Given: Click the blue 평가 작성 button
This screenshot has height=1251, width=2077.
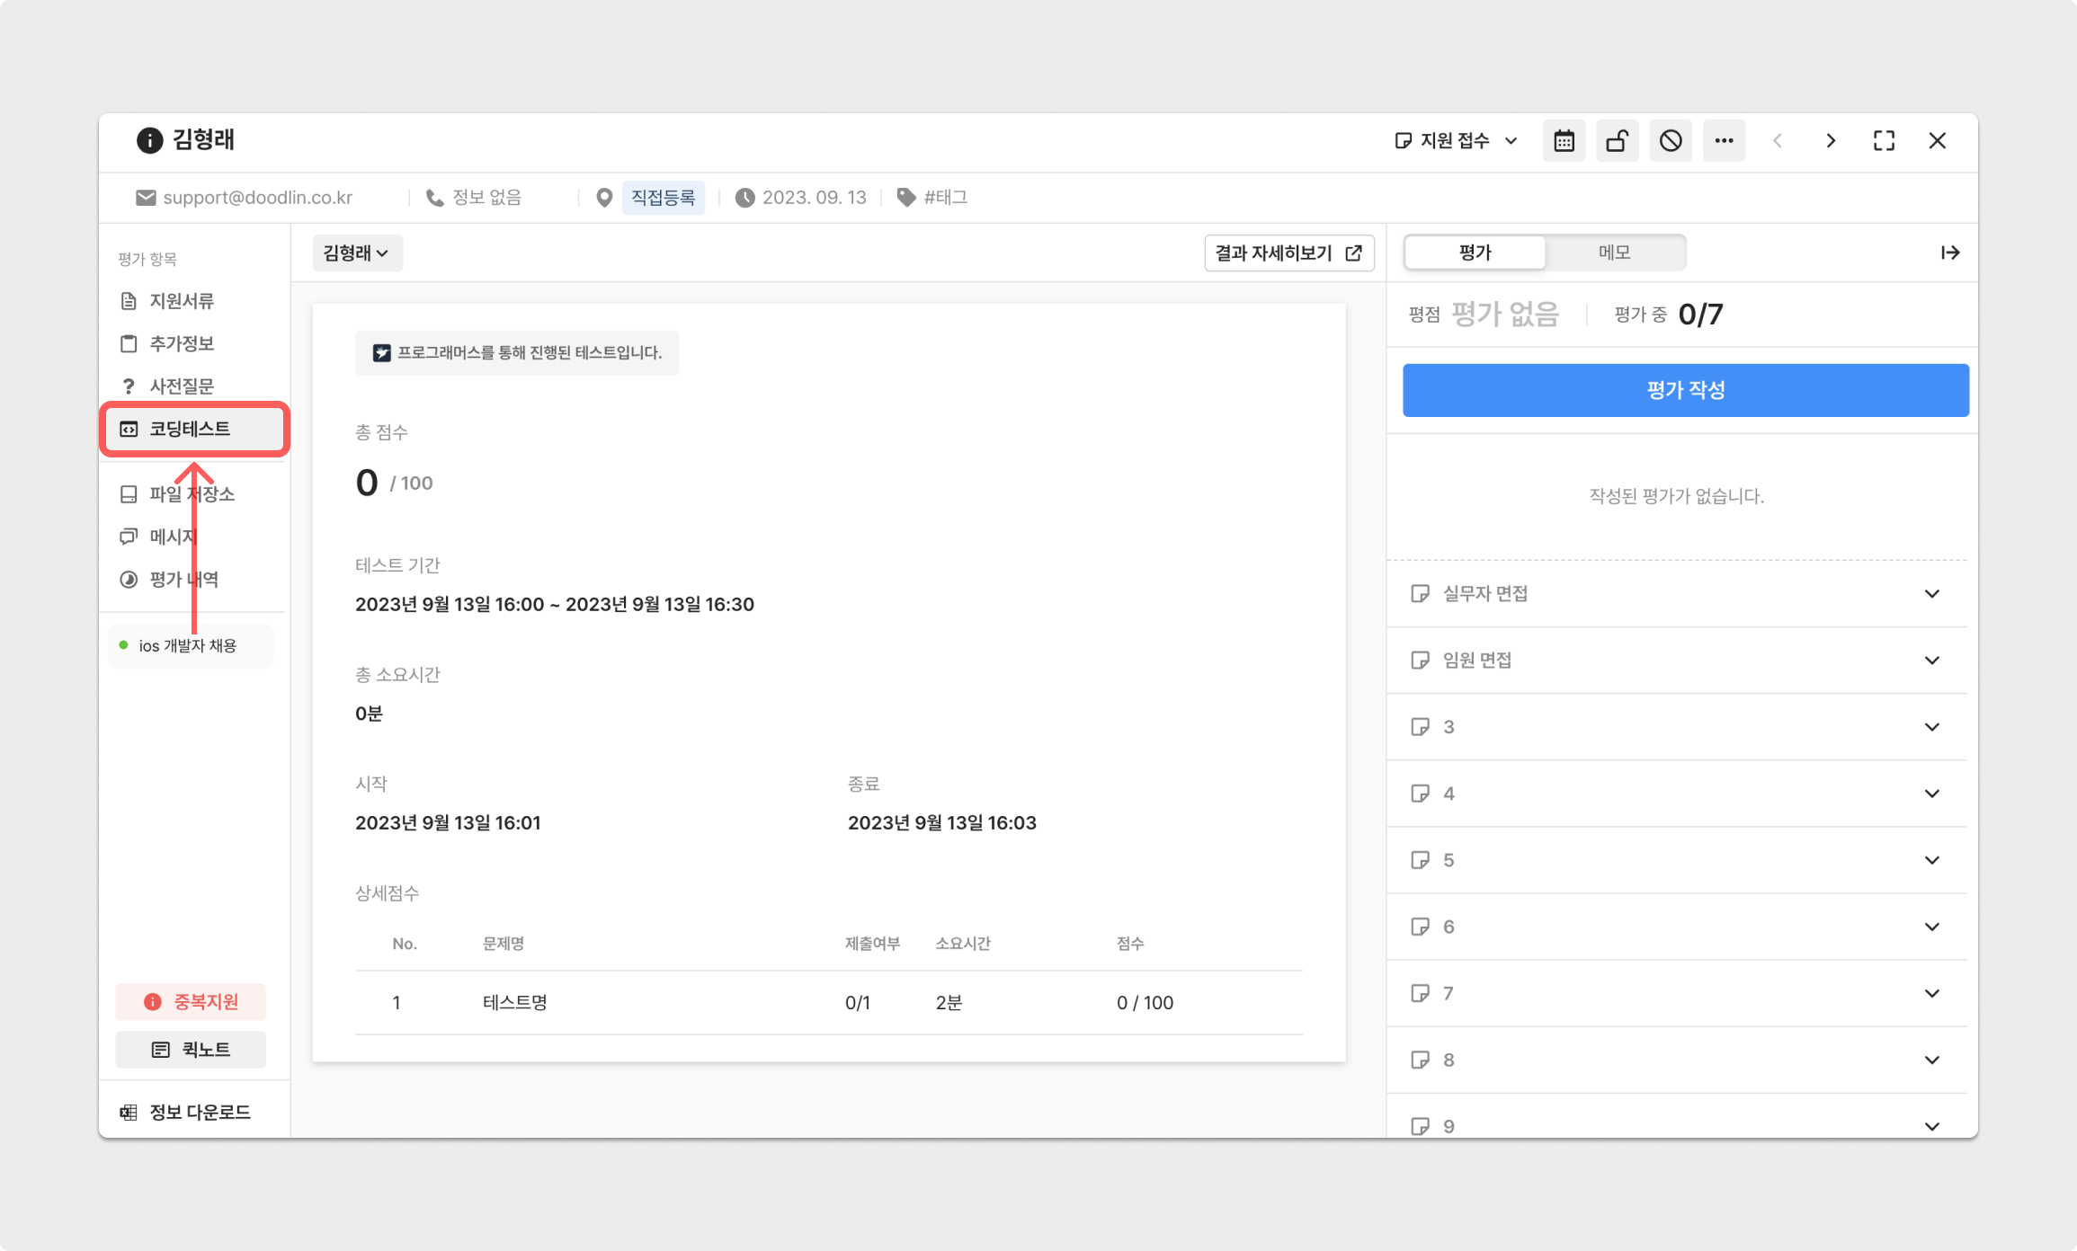Looking at the screenshot, I should coord(1685,390).
